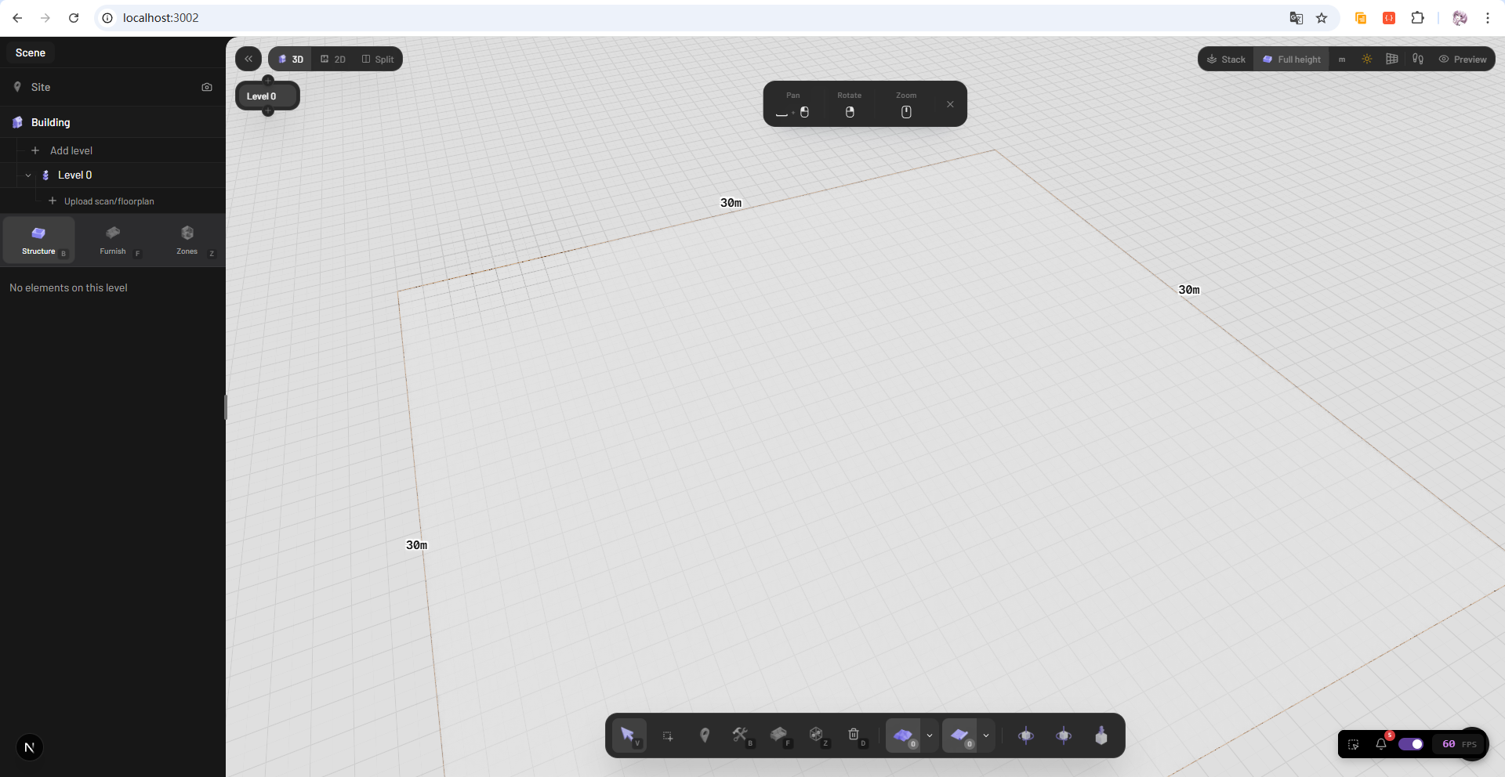
Task: Open the Furnish tab in sidebar
Action: pos(113,240)
